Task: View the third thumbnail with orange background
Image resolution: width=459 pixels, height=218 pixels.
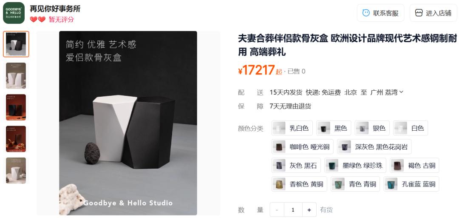Action: tap(16, 107)
